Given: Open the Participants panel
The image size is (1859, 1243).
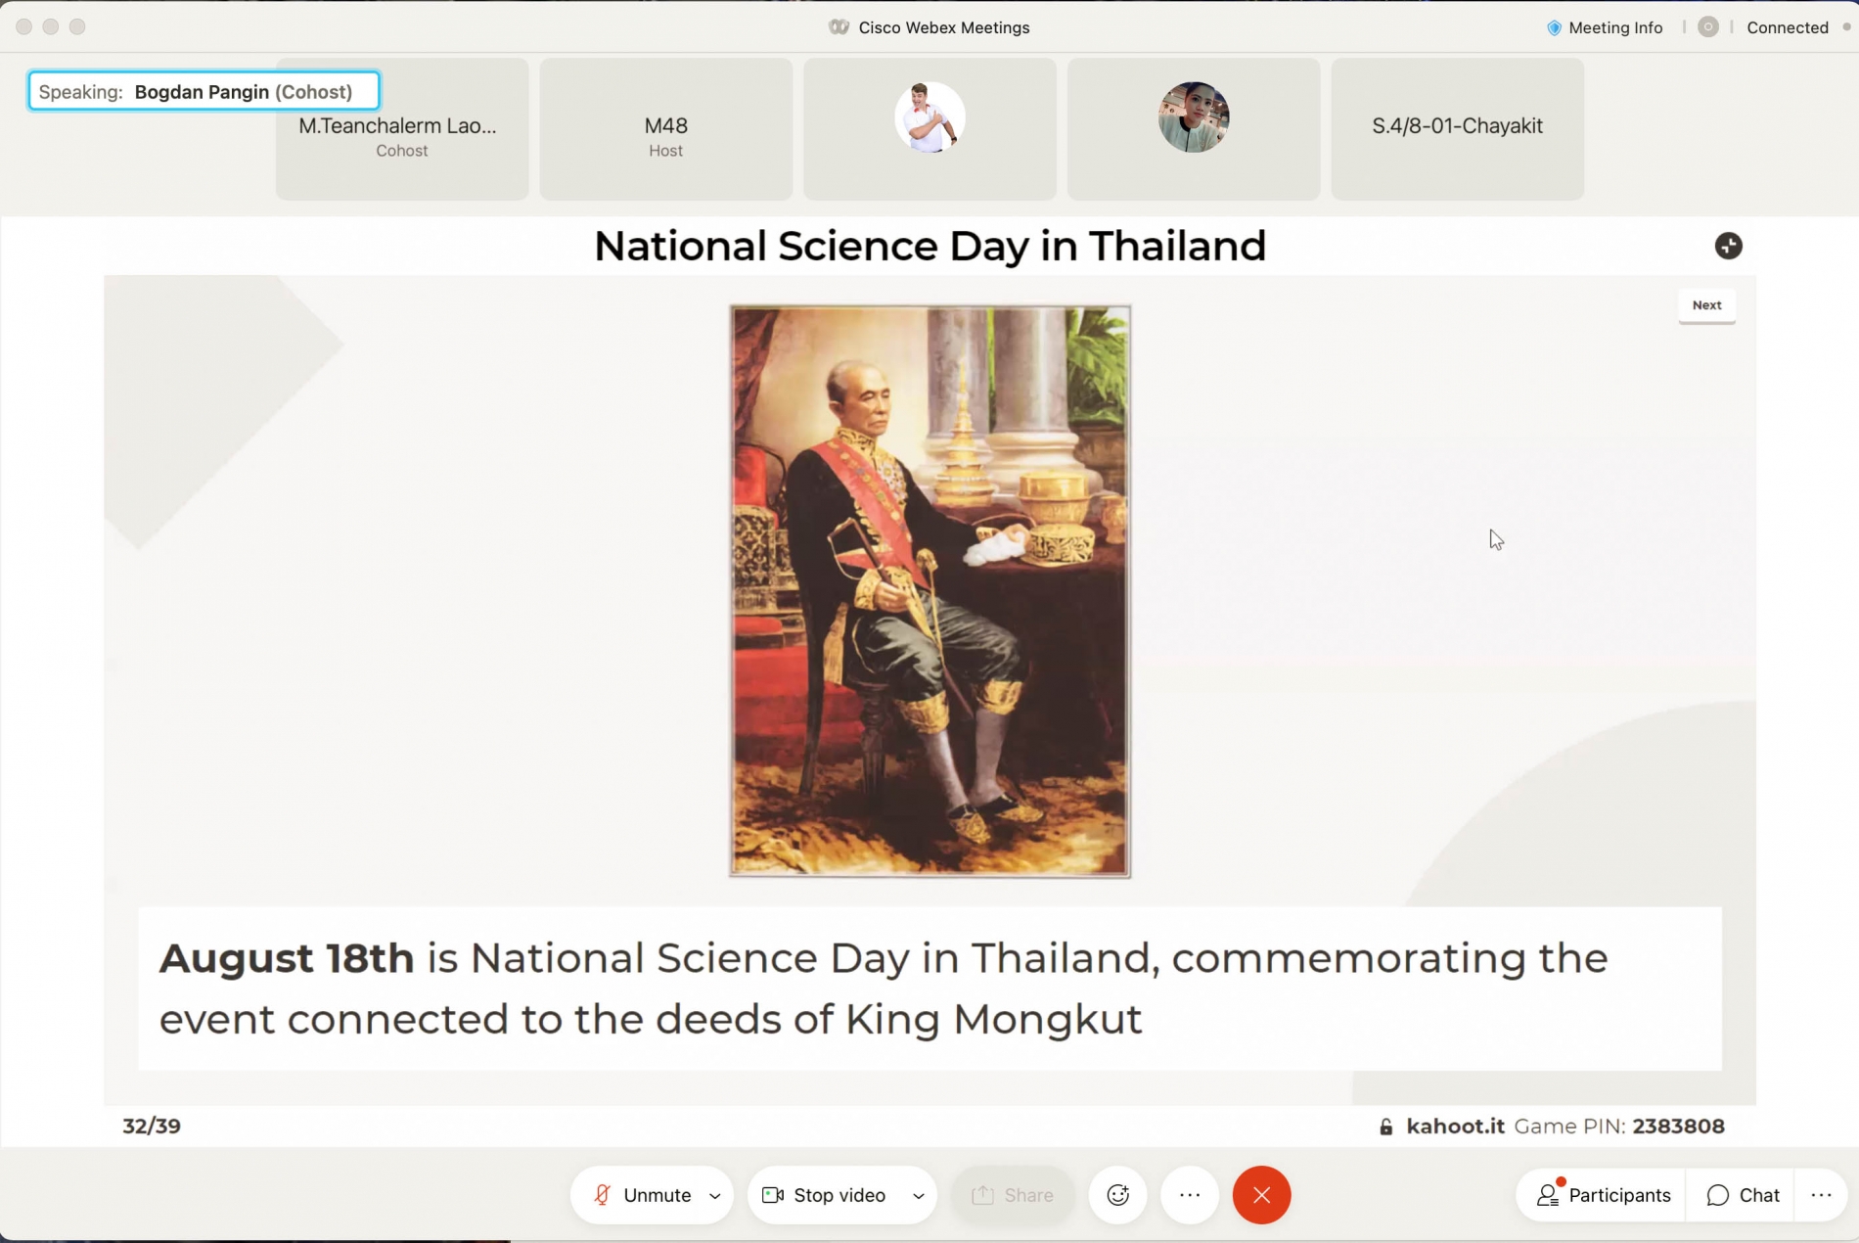Looking at the screenshot, I should (1603, 1195).
